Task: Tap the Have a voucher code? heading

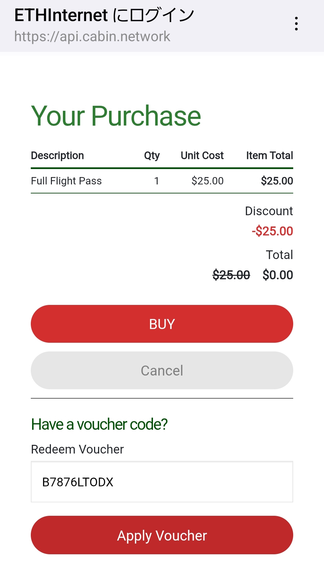Action: point(99,424)
